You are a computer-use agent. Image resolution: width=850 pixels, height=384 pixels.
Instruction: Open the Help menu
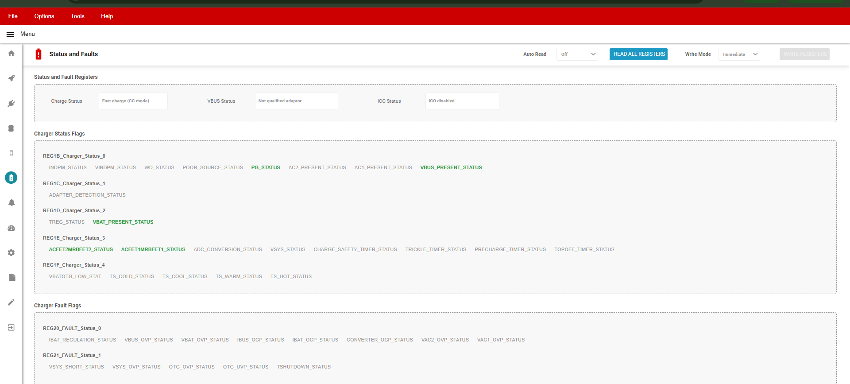(107, 16)
